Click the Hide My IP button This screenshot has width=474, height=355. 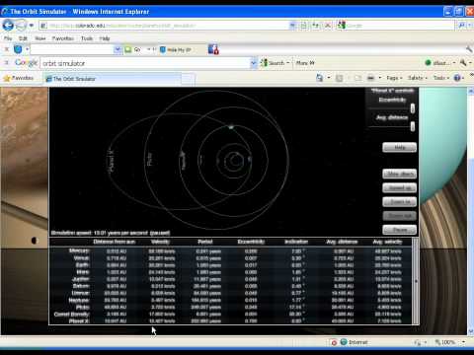(x=175, y=50)
